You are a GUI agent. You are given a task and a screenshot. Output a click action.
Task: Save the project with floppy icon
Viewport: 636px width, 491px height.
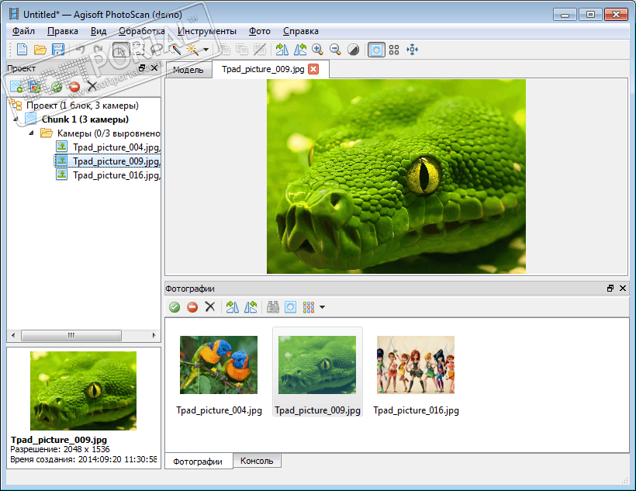click(58, 50)
